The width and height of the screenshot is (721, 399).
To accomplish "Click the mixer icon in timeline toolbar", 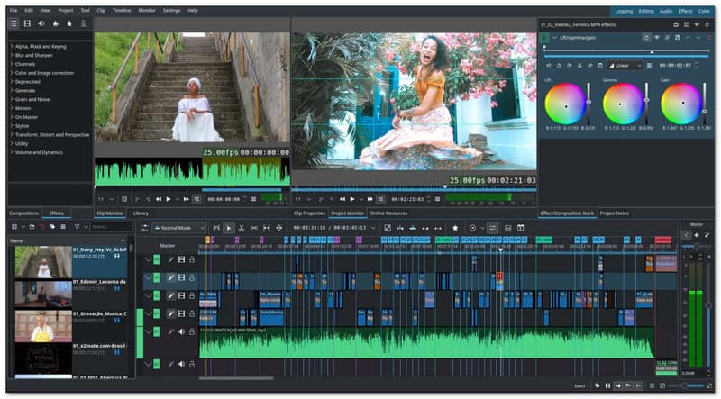I will (x=492, y=228).
